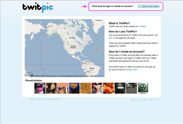Viewport: 183px width, 124px height.
Task: Click the Twitter bird icon on sign-in button
Action: pos(140,6)
